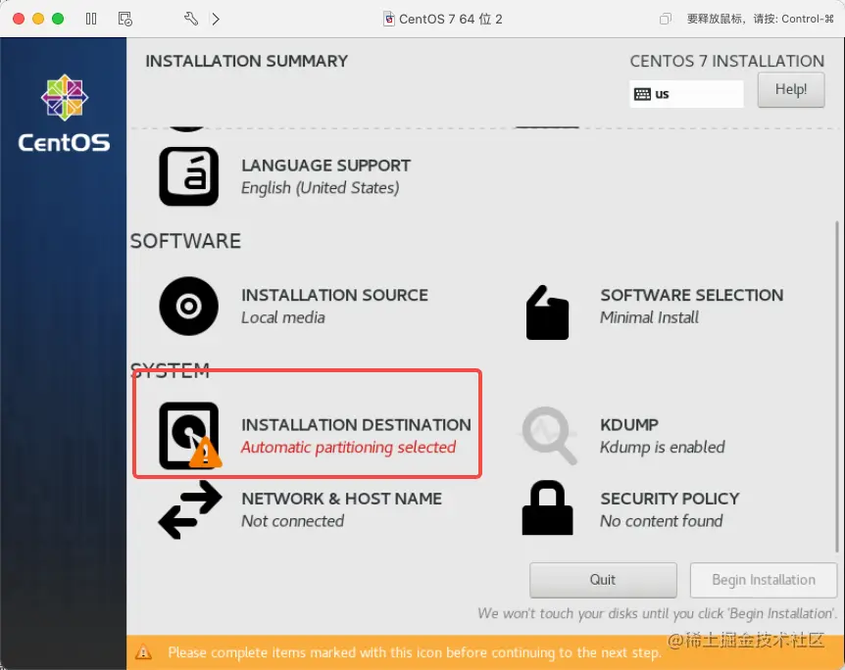Click the Installation Source disc icon
This screenshot has width=845, height=670.
pos(188,306)
